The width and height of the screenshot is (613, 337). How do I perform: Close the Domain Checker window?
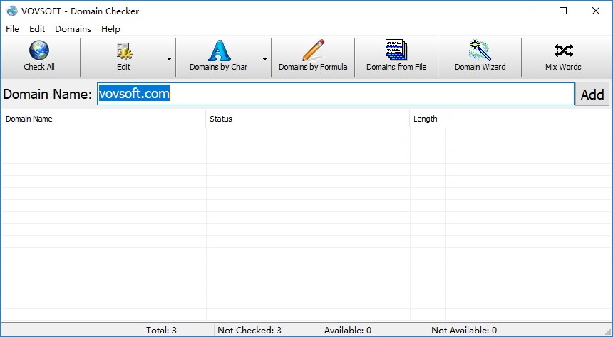tap(596, 11)
